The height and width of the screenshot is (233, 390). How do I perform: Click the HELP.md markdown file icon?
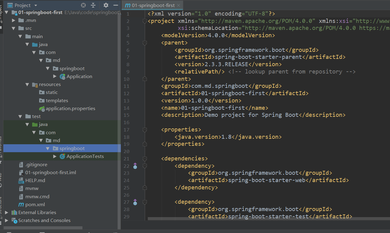pyautogui.click(x=21, y=181)
